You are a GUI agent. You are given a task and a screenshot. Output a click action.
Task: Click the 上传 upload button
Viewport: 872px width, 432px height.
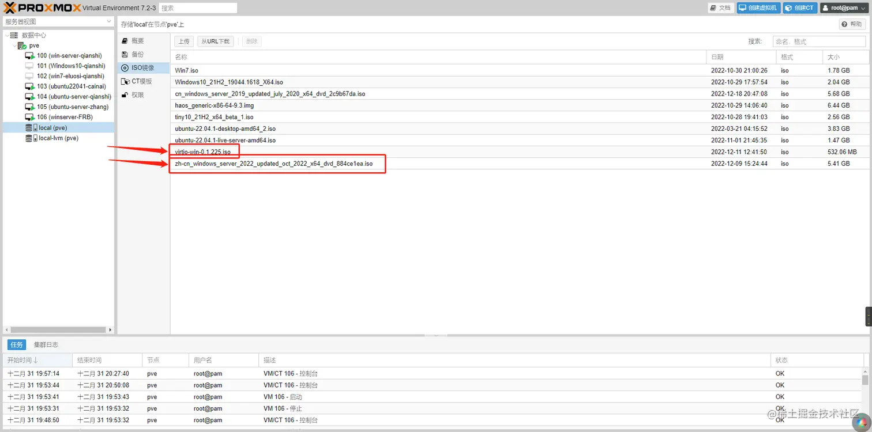coord(184,41)
